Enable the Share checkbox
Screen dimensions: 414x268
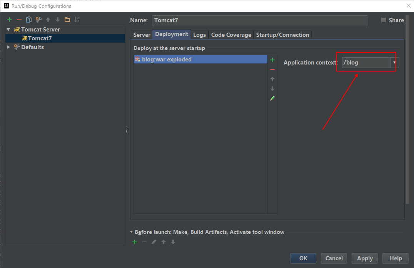tap(384, 20)
